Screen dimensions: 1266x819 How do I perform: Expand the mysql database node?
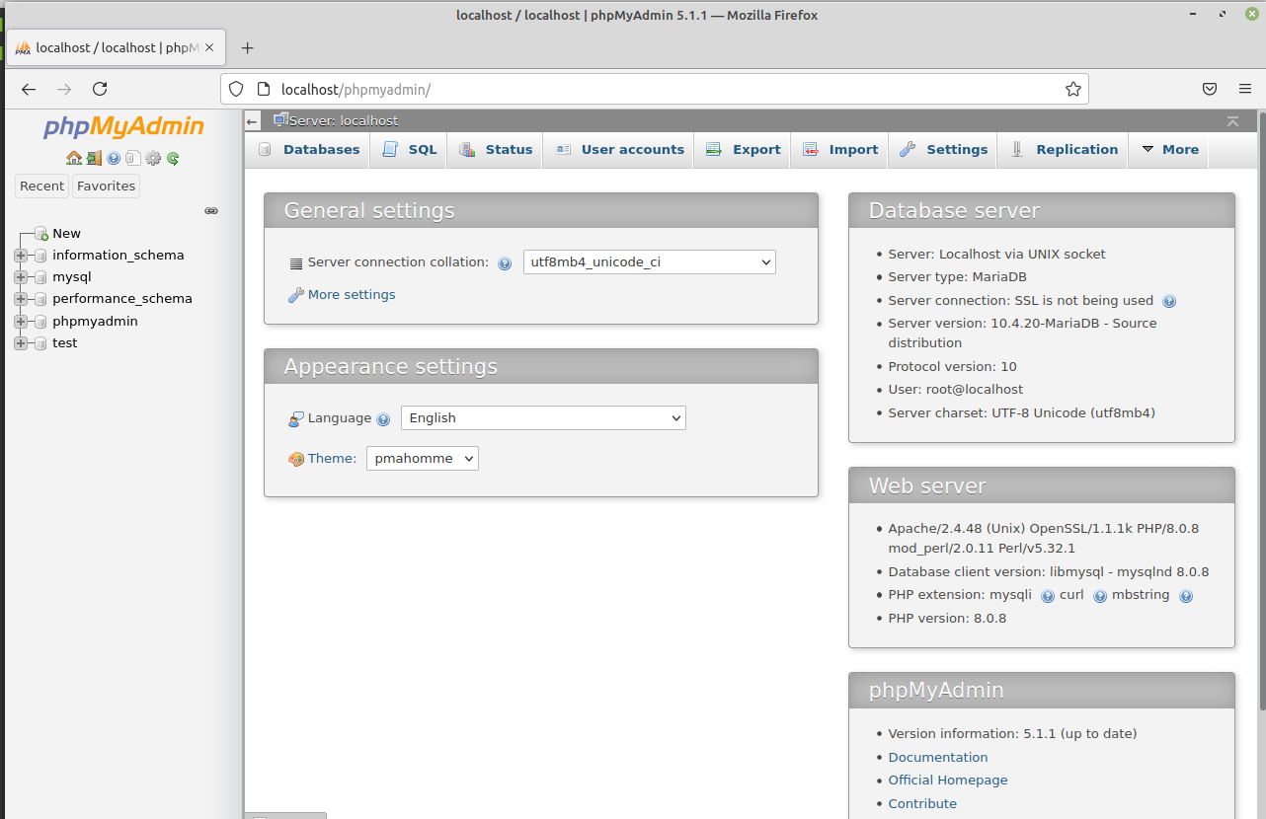[x=21, y=277]
